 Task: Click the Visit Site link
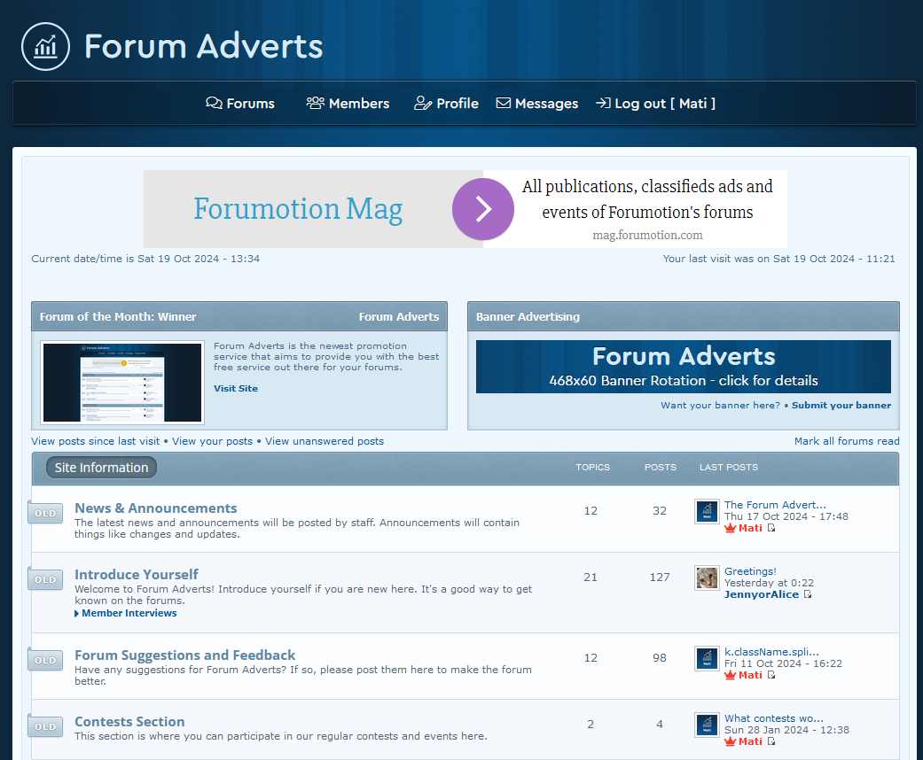coord(236,388)
